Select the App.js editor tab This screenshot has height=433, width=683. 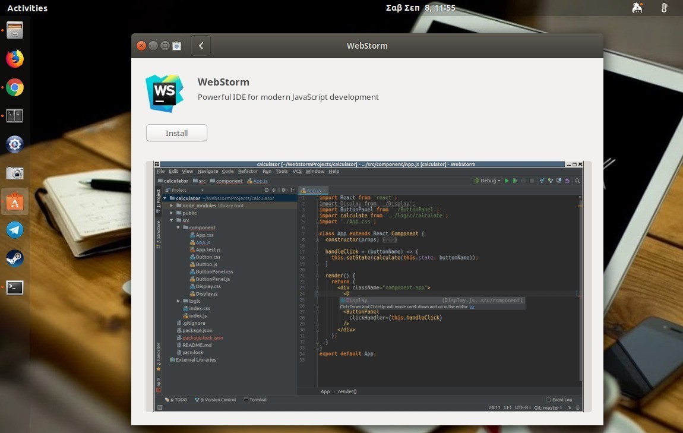313,190
